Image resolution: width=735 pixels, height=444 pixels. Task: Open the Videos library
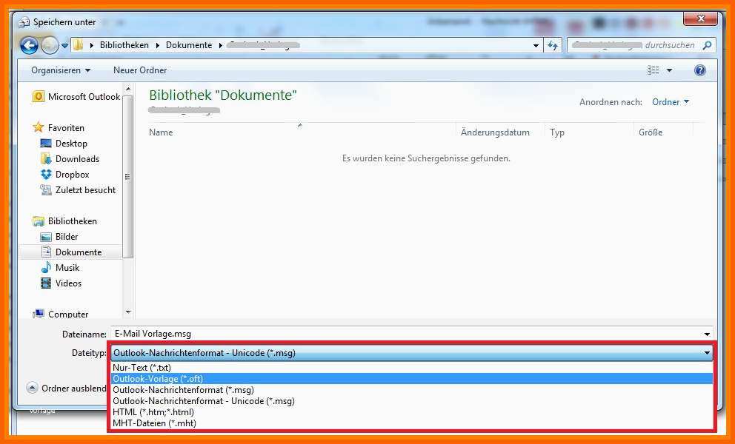[x=68, y=283]
